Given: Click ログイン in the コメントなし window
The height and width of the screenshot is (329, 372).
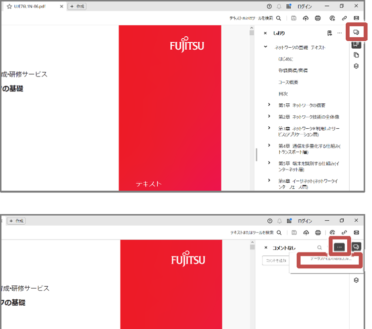Looking at the screenshot, I should (x=305, y=221).
